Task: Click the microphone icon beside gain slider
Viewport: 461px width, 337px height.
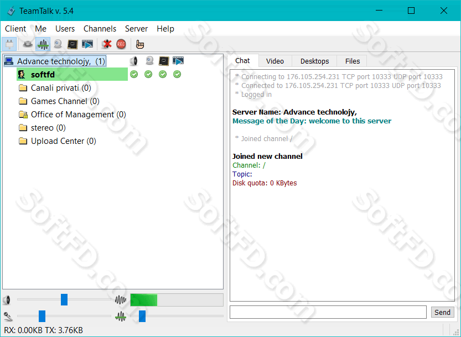Action: (x=8, y=317)
